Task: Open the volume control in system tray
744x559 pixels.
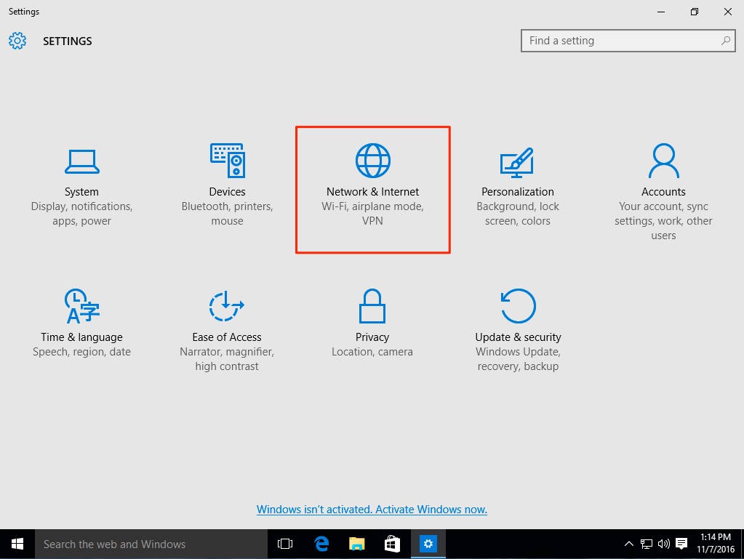Action: coord(663,544)
